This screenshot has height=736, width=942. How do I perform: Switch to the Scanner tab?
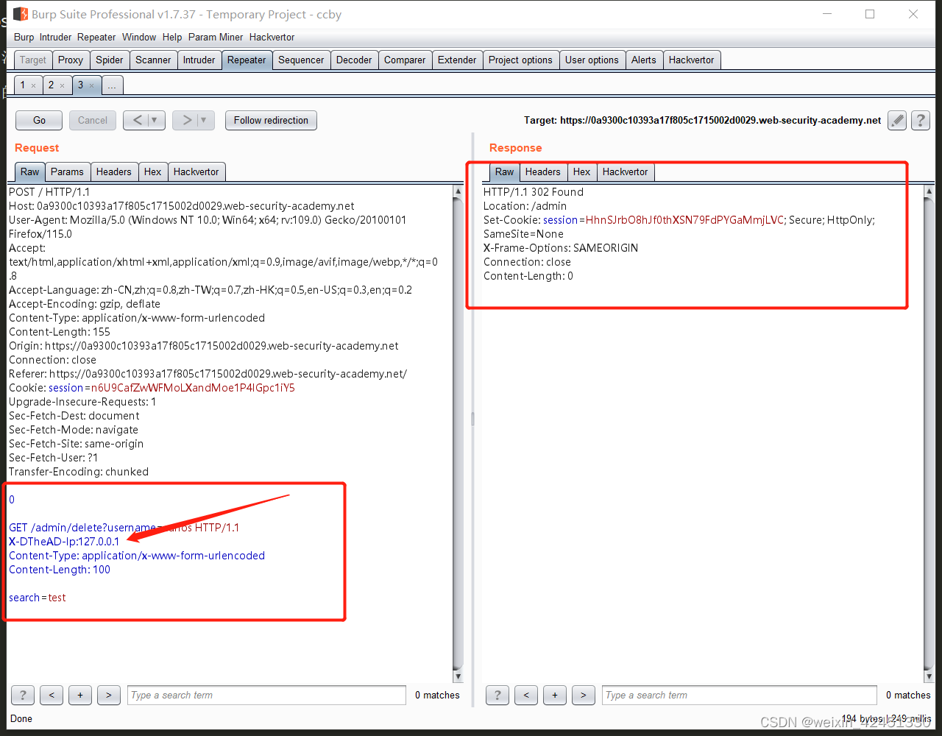coord(153,60)
